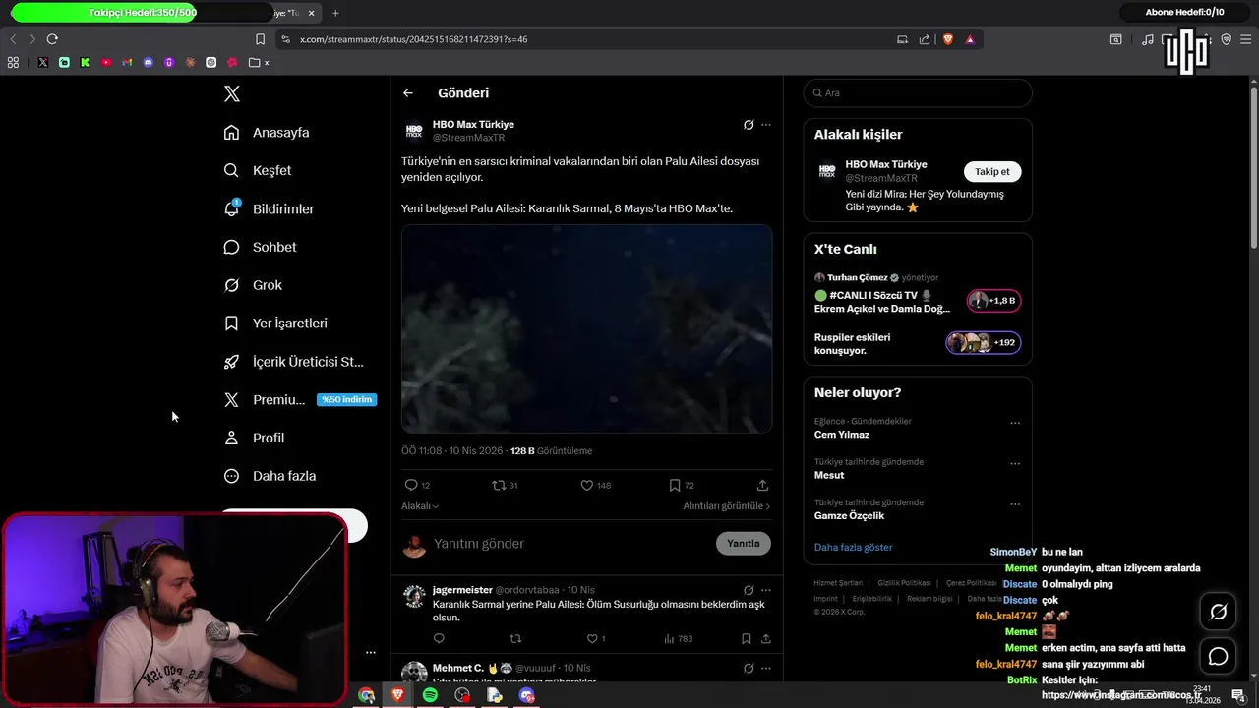Open Ruspiler eskileri konuşuyor space
Viewport: 1259px width, 708px height.
(917, 344)
